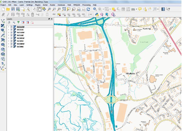Filter the legend with the green funnel icon
Image resolution: width=182 pixels, height=131 pixels.
(18, 22)
